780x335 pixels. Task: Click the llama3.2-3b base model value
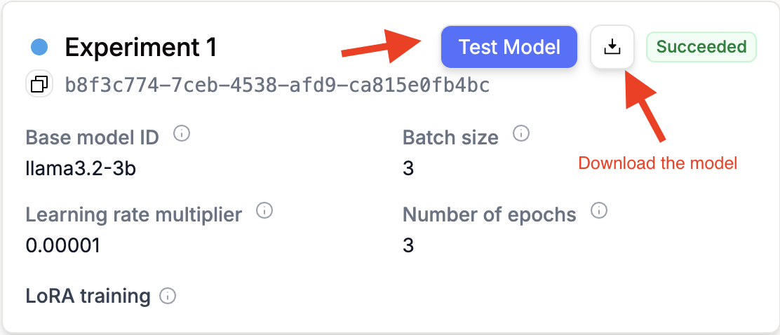(x=81, y=169)
